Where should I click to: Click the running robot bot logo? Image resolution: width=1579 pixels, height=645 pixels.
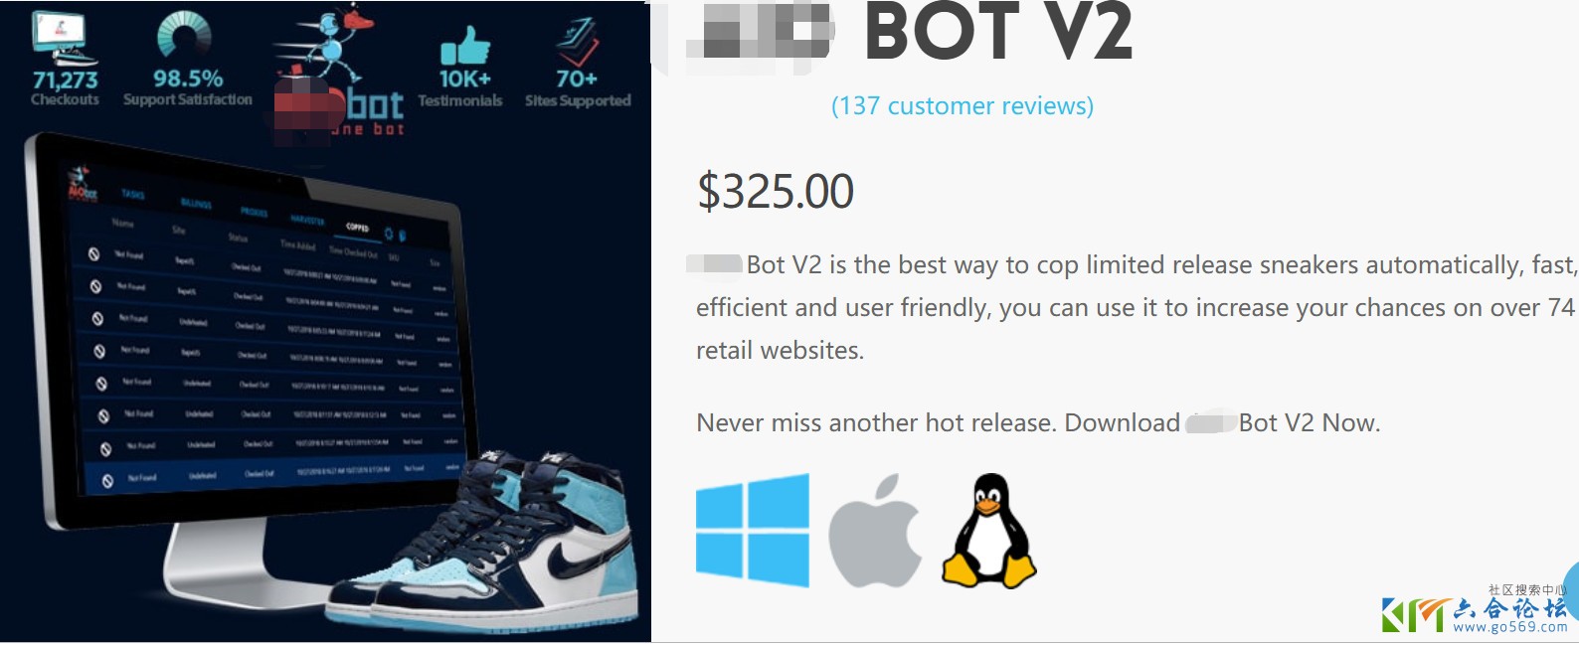(339, 70)
